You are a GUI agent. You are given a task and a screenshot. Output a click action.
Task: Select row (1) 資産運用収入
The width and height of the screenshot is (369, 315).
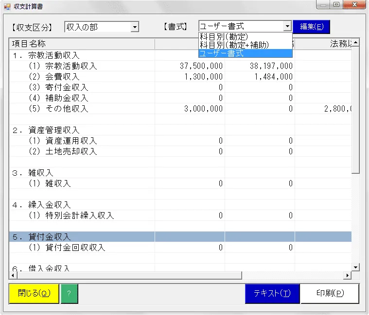[180, 141]
